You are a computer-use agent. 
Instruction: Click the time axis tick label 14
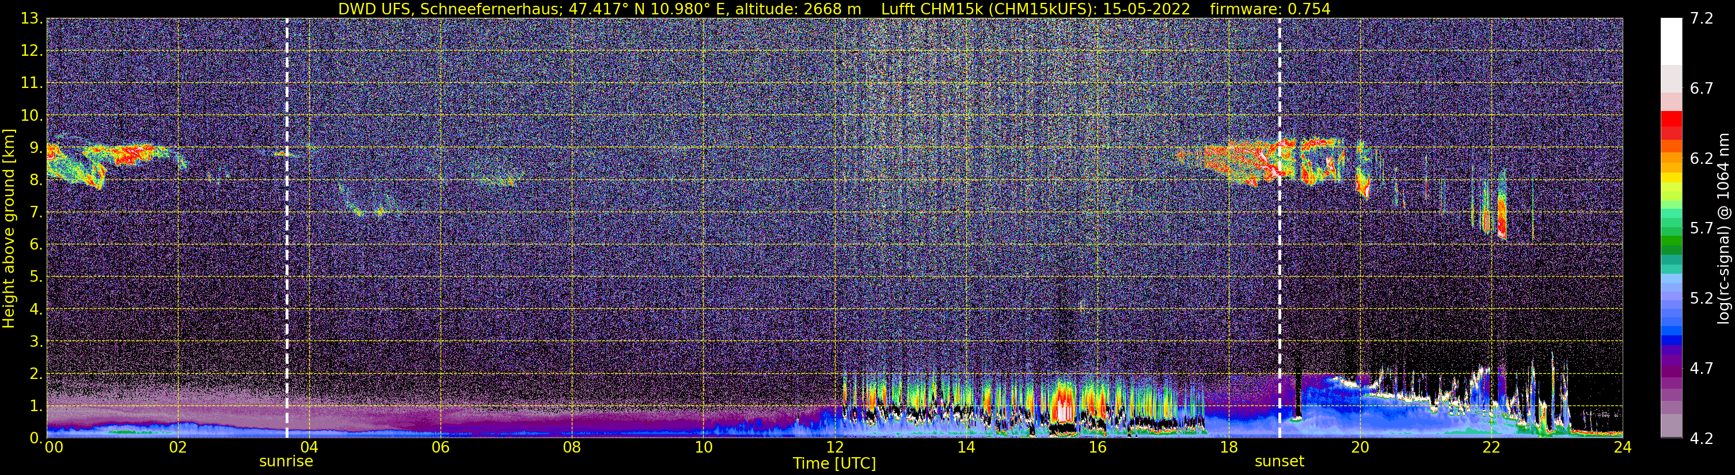point(966,448)
